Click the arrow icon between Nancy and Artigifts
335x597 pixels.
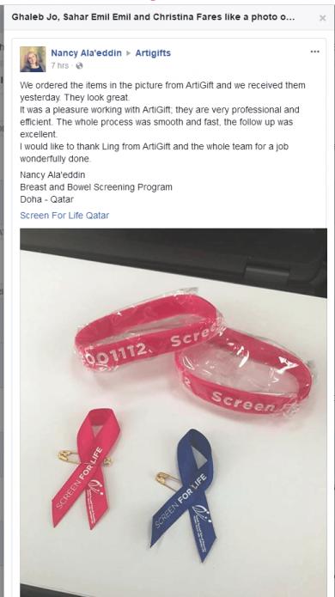pos(128,53)
